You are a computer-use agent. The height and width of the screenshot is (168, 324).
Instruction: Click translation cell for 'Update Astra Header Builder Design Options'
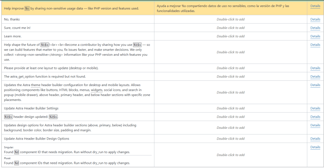point(230,139)
